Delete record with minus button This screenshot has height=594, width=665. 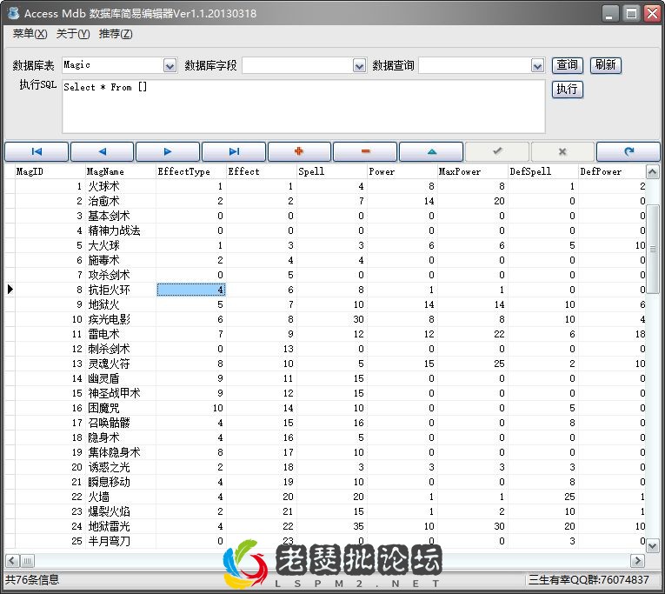(x=365, y=151)
